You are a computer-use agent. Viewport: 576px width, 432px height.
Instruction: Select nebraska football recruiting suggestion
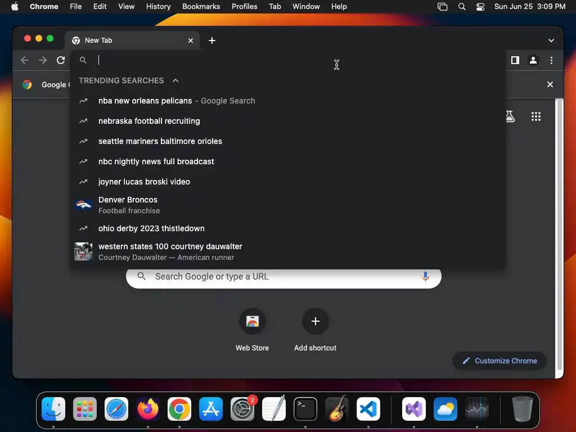tap(288, 121)
